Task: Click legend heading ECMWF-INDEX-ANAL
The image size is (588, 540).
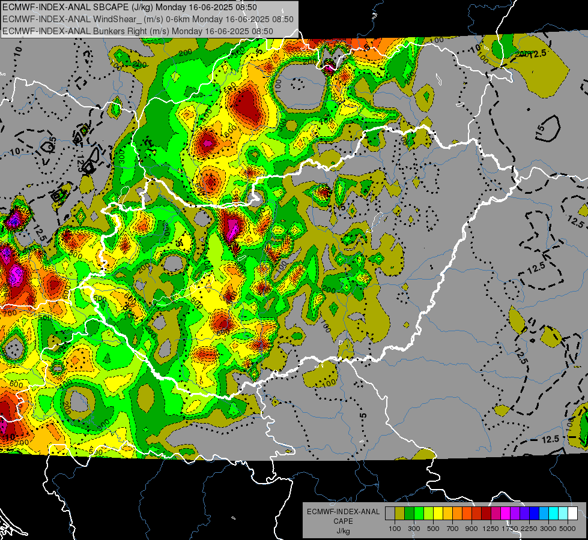Action: (343, 512)
